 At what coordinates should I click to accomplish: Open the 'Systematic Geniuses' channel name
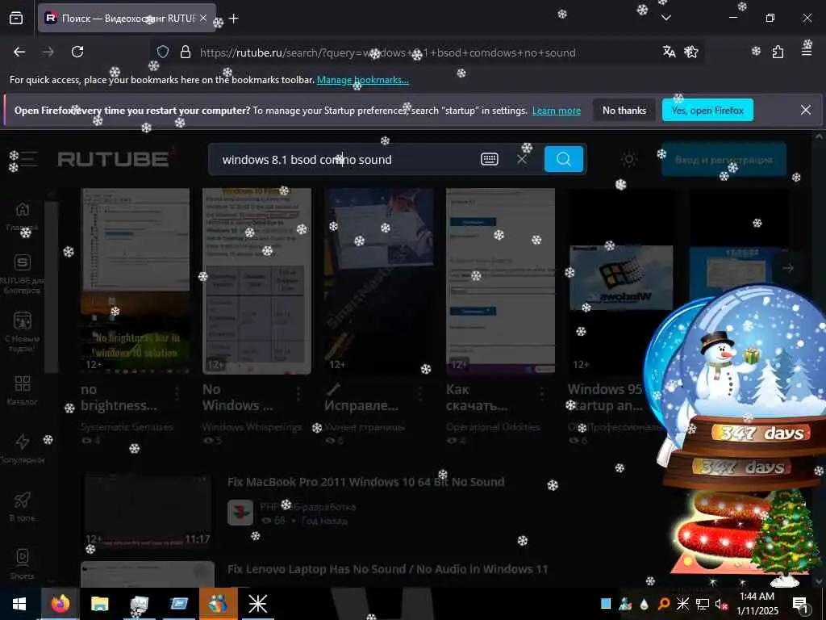coord(127,427)
